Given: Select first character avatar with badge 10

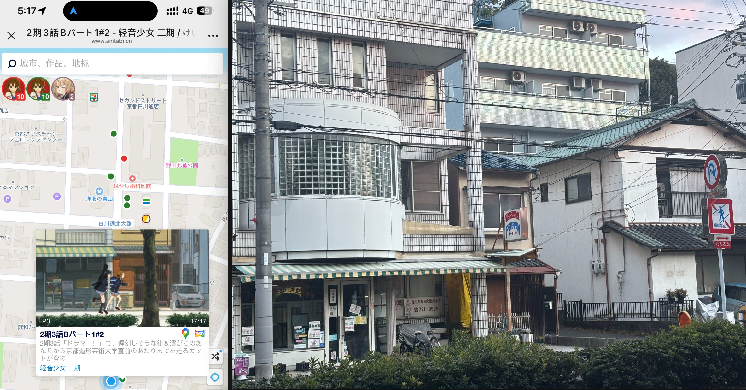Looking at the screenshot, I should point(13,89).
